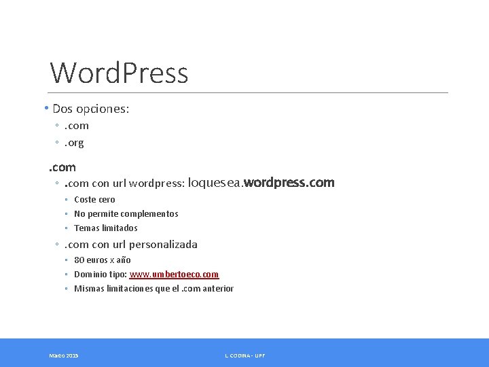Click the 'L. CODINA - UPF' footer text
The height and width of the screenshot is (367, 489).
(x=244, y=355)
